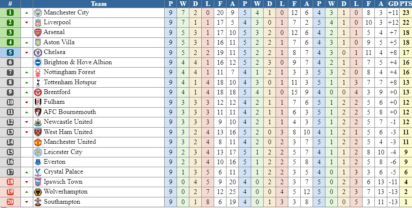Open the Nottingham Forest team link

coord(70,72)
